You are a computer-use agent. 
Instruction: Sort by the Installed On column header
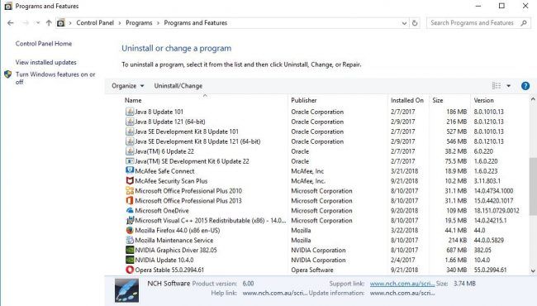point(408,100)
